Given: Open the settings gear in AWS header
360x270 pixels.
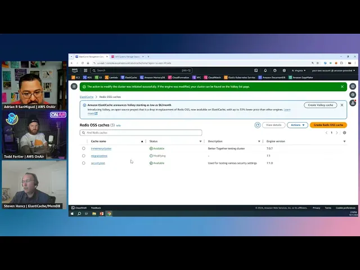Looking at the screenshot, I should [x=284, y=70].
